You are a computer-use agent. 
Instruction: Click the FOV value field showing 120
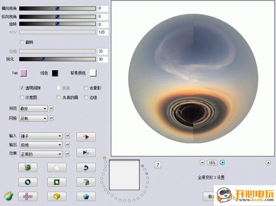coord(103,32)
